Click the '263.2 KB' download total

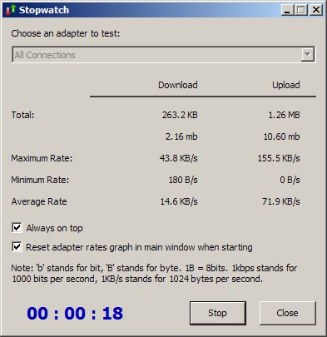180,115
